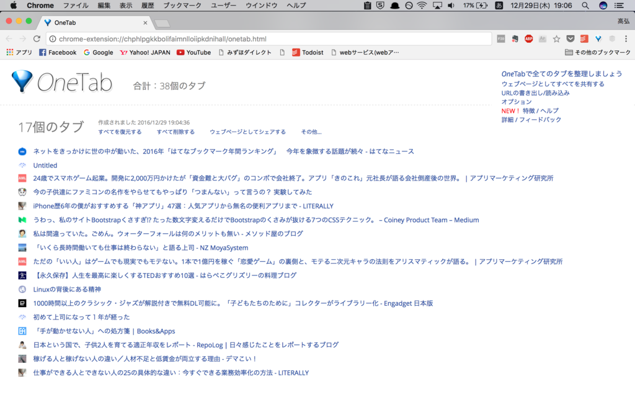Click ウェブページとしてすべてを共有する link
This screenshot has width=635, height=397.
tap(553, 84)
